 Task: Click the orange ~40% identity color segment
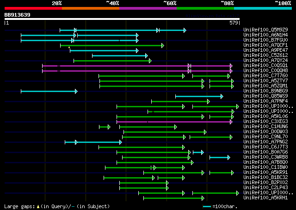click(91, 8)
